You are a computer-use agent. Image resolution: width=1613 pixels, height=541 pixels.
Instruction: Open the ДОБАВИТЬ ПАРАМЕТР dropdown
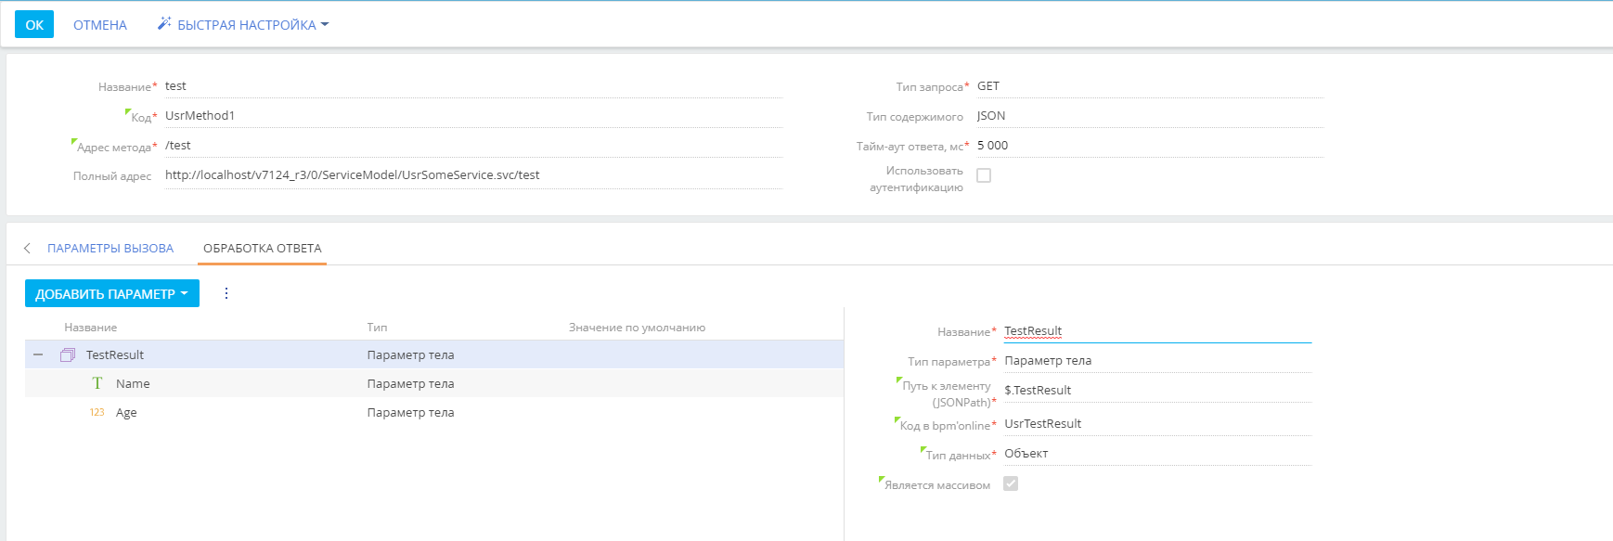[112, 293]
